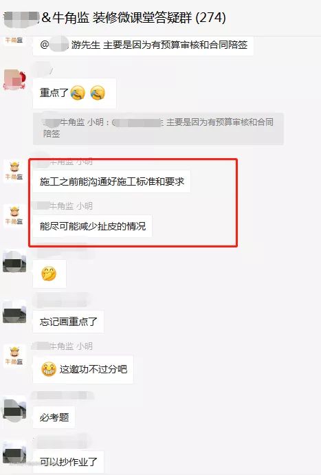Open the 牛角监 avatar beside 施工之前 message
Screen dimensions: 321x475
click(14, 171)
